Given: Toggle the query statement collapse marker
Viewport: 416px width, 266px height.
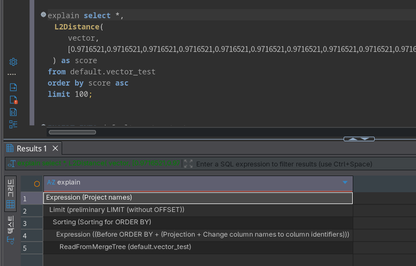Looking at the screenshot, I should coord(43,15).
